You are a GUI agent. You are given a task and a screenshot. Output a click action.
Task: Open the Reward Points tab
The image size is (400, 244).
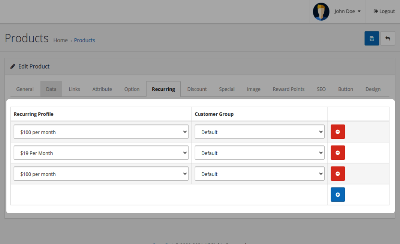[x=288, y=89]
